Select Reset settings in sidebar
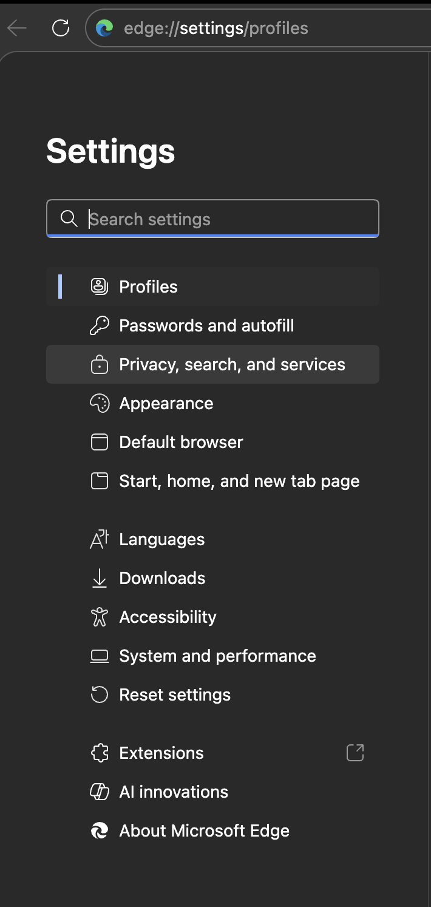 pyautogui.click(x=175, y=695)
